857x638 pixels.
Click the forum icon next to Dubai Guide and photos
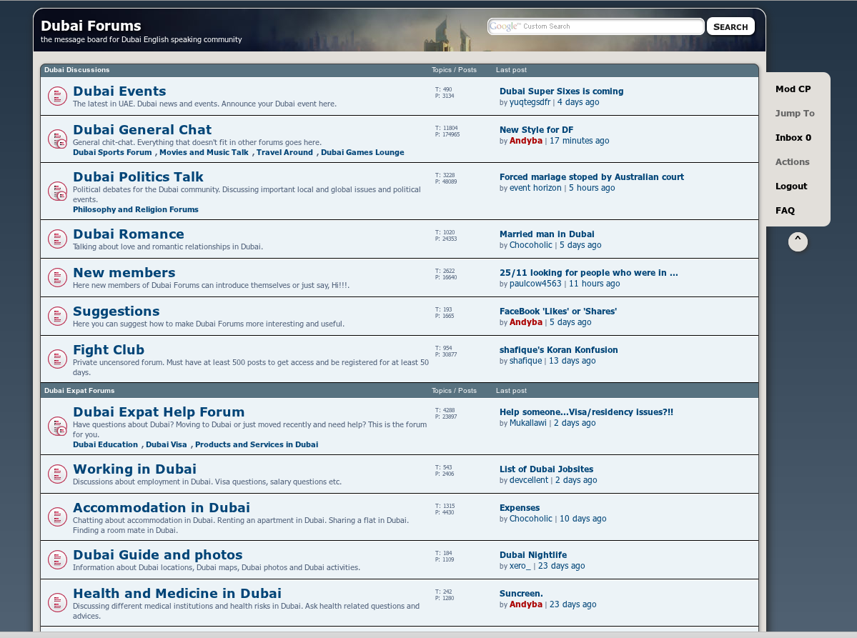pyautogui.click(x=57, y=559)
